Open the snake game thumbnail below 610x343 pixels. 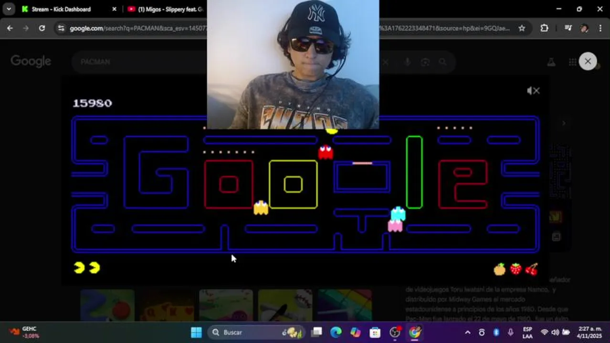(x=107, y=305)
